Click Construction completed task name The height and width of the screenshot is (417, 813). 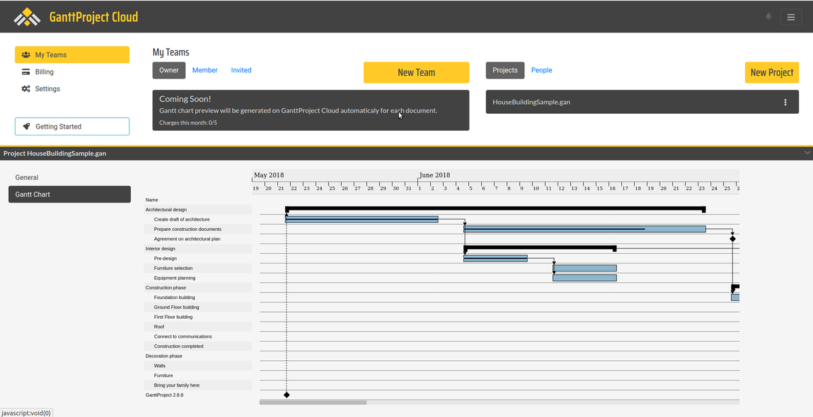178,346
